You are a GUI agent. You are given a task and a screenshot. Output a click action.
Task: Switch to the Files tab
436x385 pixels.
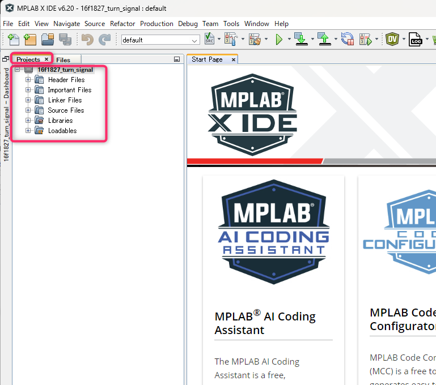tap(63, 60)
